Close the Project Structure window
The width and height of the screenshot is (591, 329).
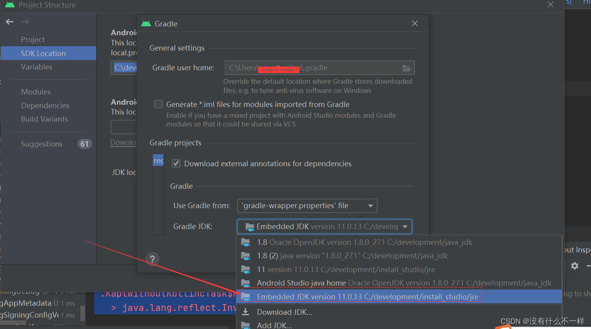[x=551, y=5]
